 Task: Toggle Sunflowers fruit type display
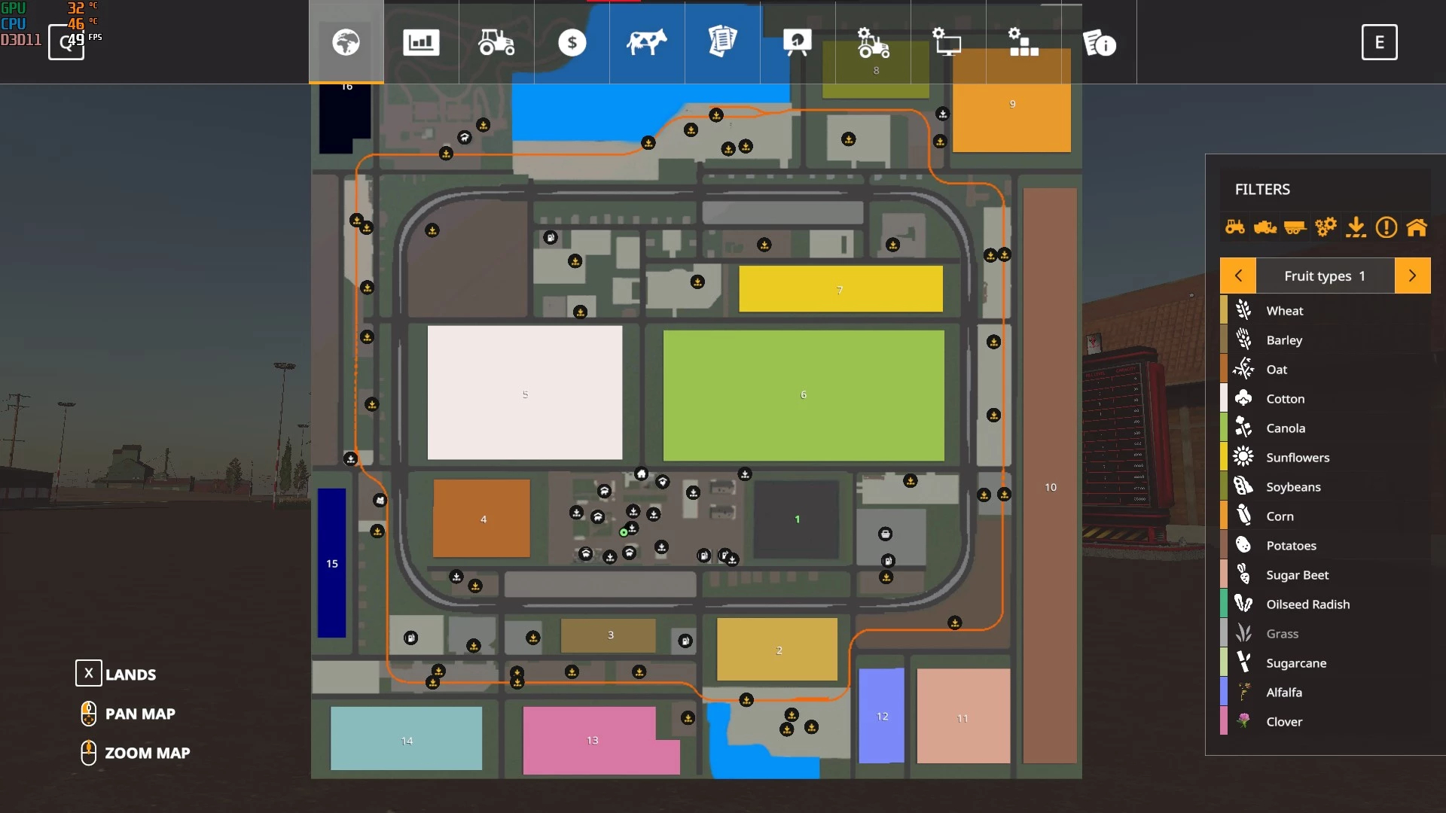[x=1325, y=457]
